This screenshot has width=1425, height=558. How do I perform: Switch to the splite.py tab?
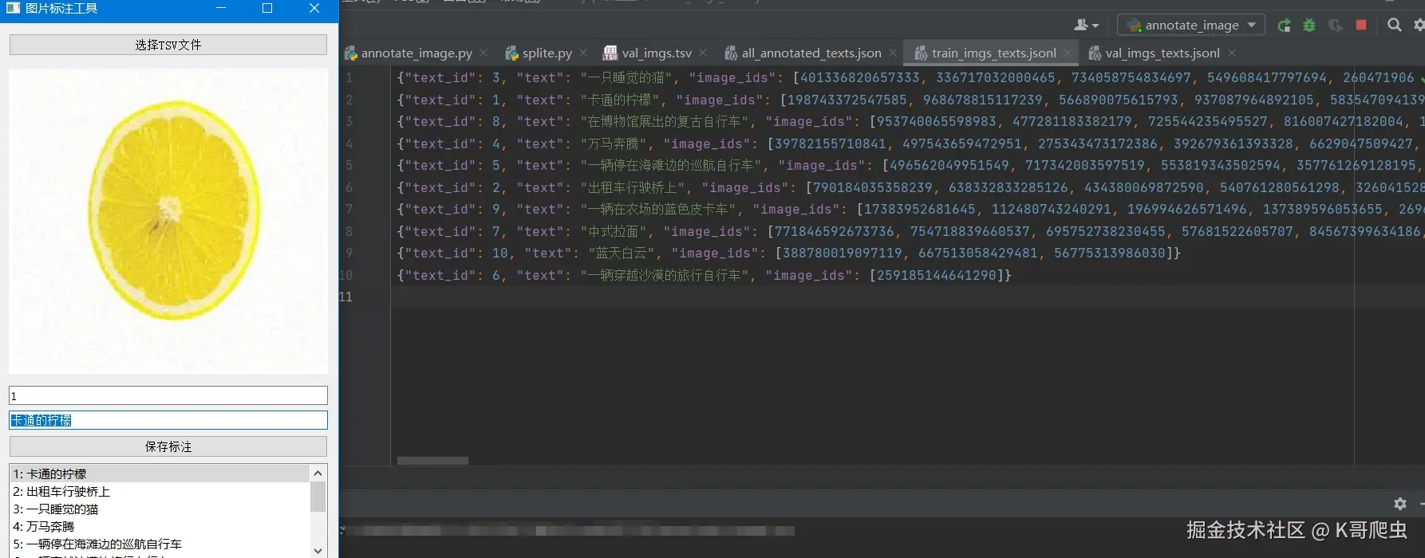547,53
